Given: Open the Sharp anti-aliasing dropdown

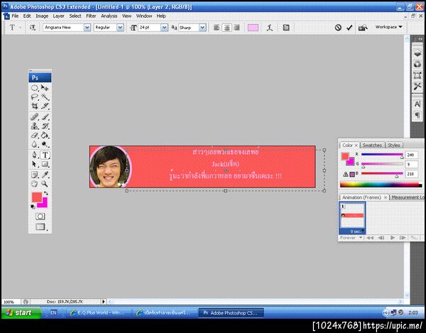Looking at the screenshot, I should pyautogui.click(x=202, y=28).
